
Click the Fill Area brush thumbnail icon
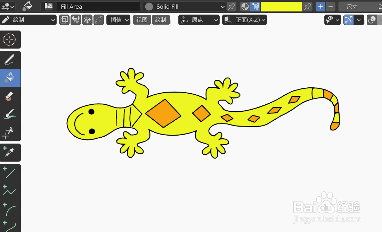[x=49, y=7]
